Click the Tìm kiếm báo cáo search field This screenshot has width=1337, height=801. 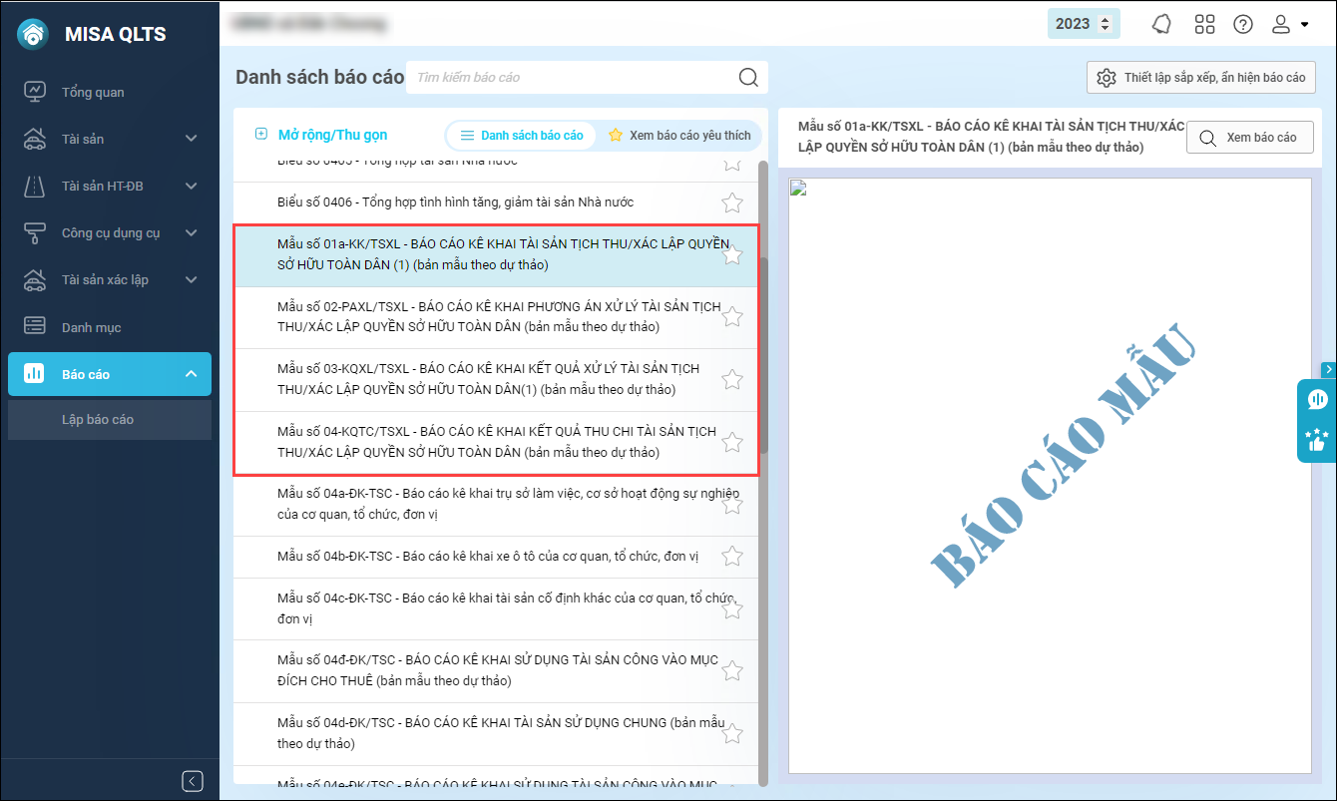[x=569, y=78]
